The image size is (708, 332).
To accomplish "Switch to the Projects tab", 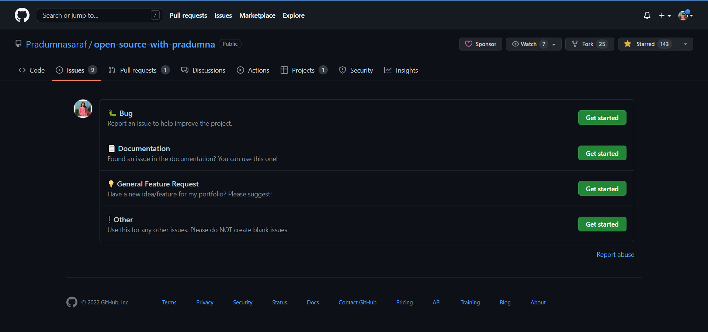I will (304, 70).
